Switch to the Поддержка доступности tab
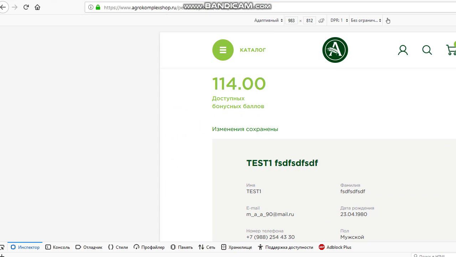This screenshot has height=257, width=456. pos(285,247)
